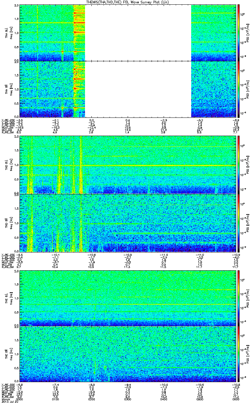Click the color bar beside THD B⊥ panel

pos(239,165)
